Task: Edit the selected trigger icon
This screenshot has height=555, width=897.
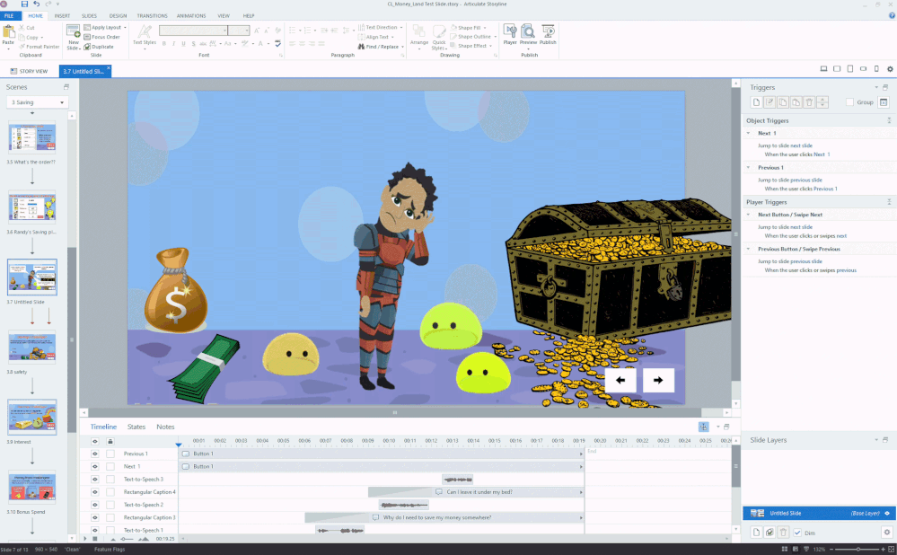Action: pos(769,102)
